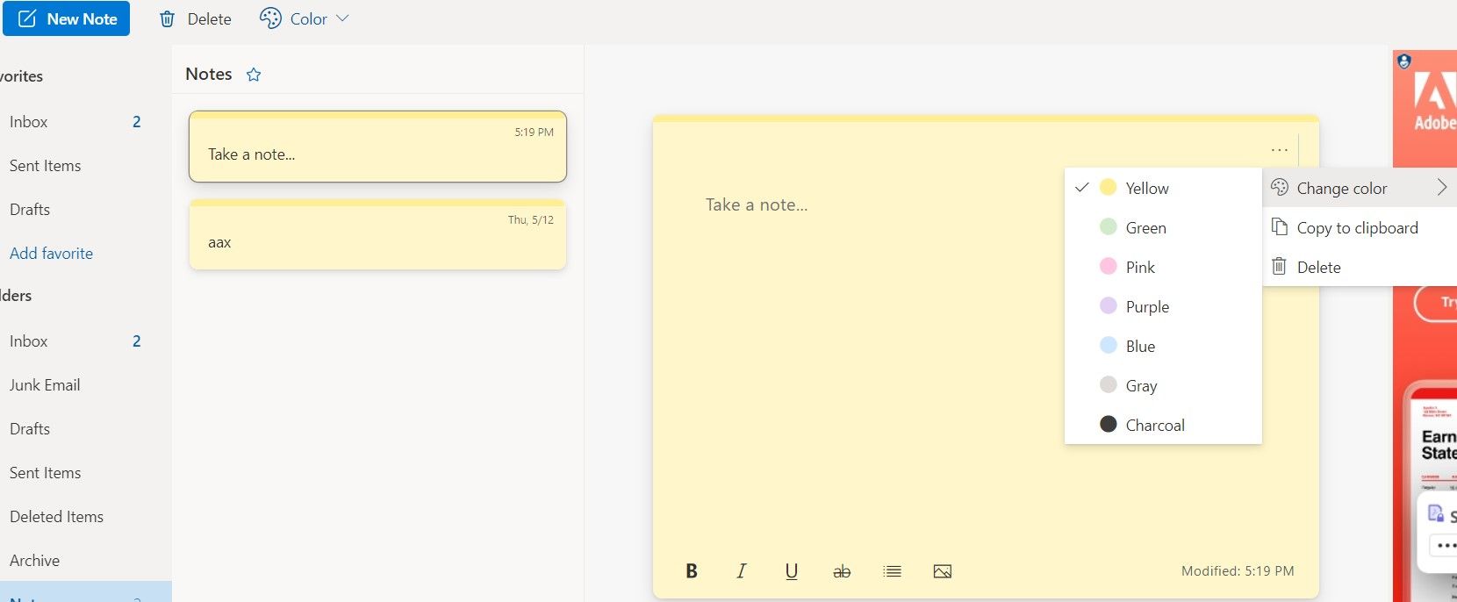Click the ad privacy badge icon
1457x602 pixels.
[1404, 61]
